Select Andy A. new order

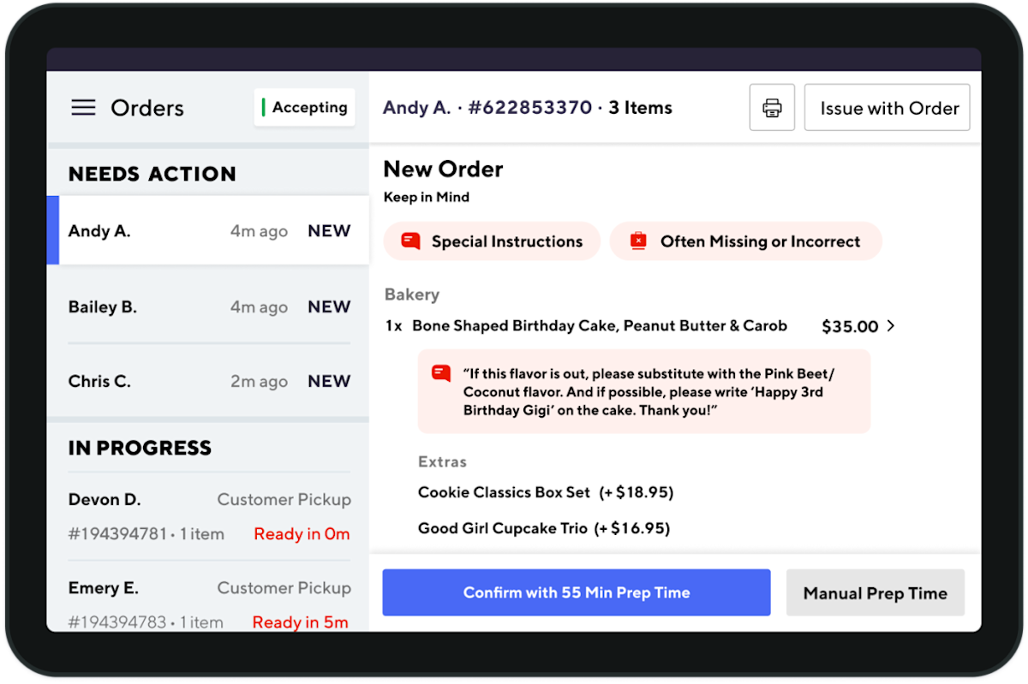pos(208,231)
